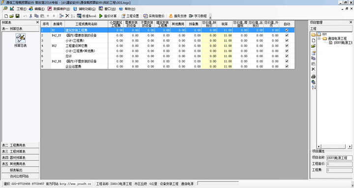Screen dimensions: 354x188
Task: Toggle 自动 checkbox for 工程建设其它费 row
Action: pyautogui.click(x=287, y=46)
